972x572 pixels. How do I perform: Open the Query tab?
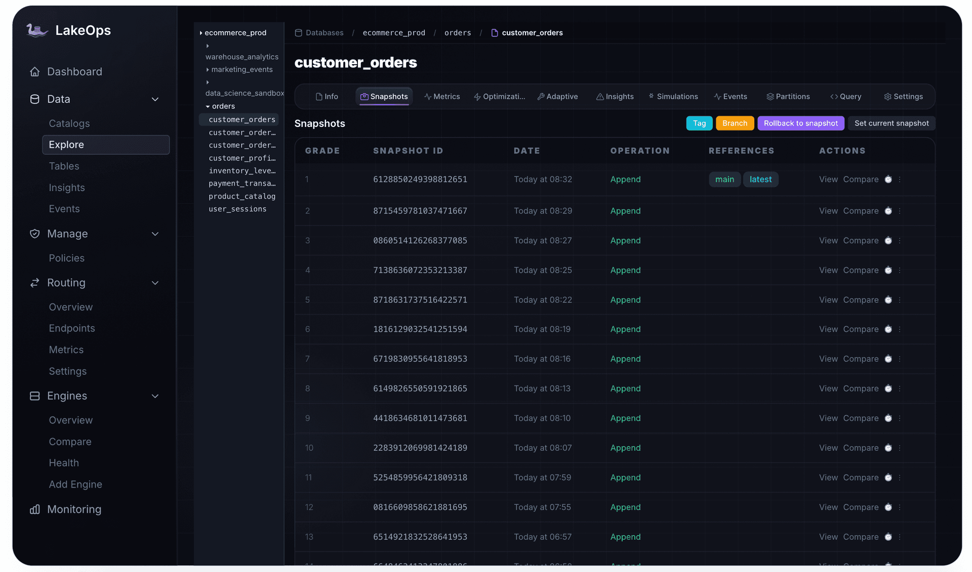pos(845,97)
